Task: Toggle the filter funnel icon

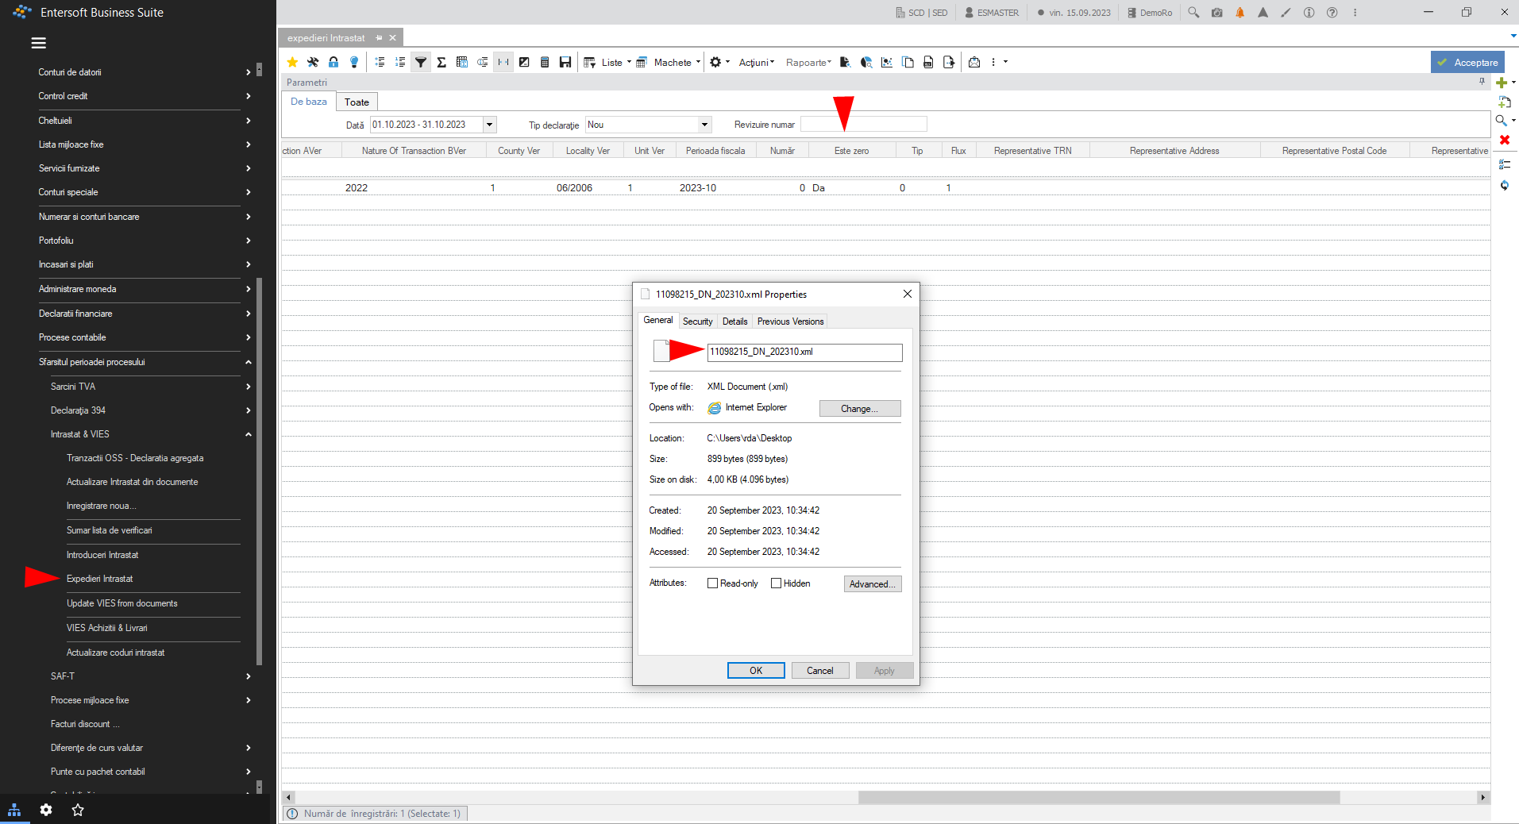Action: point(421,62)
